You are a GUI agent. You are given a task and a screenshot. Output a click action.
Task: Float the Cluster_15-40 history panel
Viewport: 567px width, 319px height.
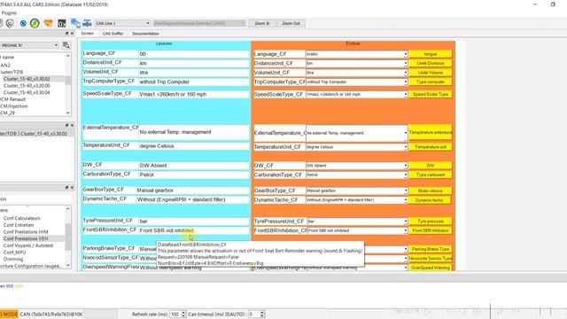coord(67,125)
